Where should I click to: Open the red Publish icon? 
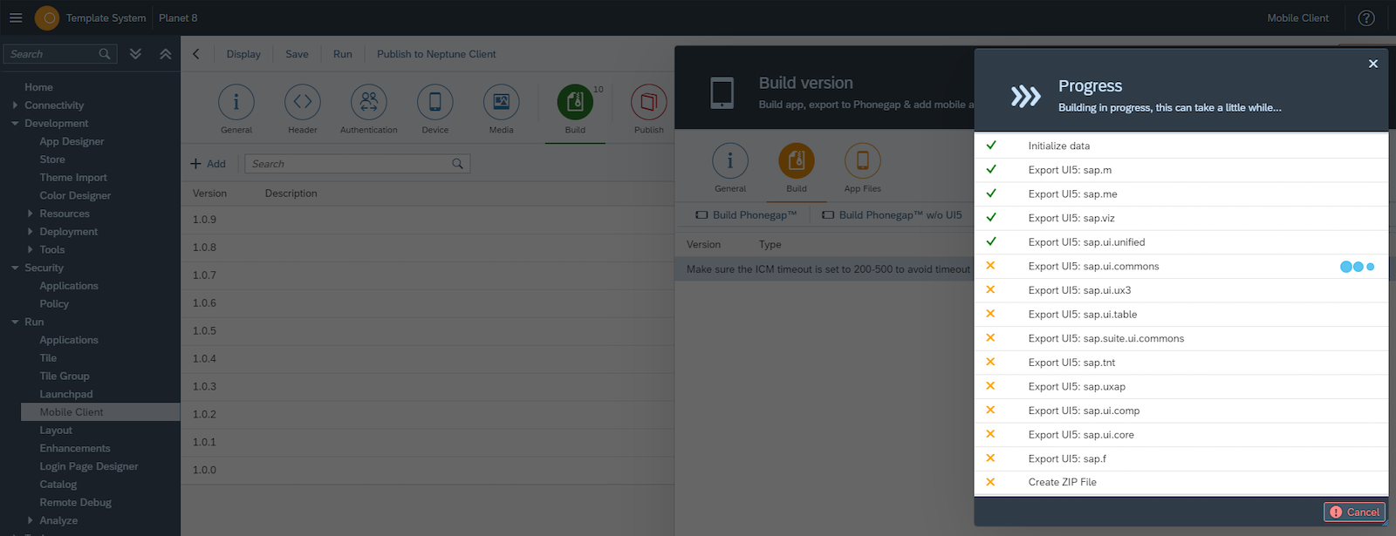tap(648, 102)
